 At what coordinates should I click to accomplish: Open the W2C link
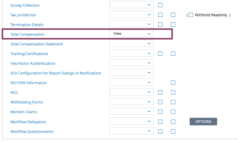click(x=14, y=92)
